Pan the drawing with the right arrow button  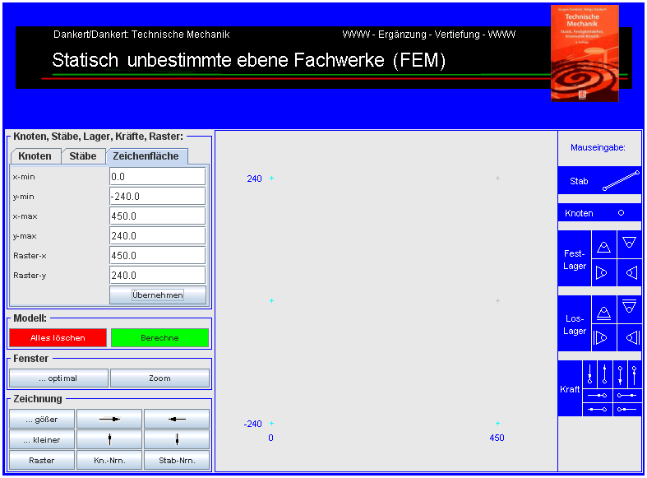(x=109, y=419)
